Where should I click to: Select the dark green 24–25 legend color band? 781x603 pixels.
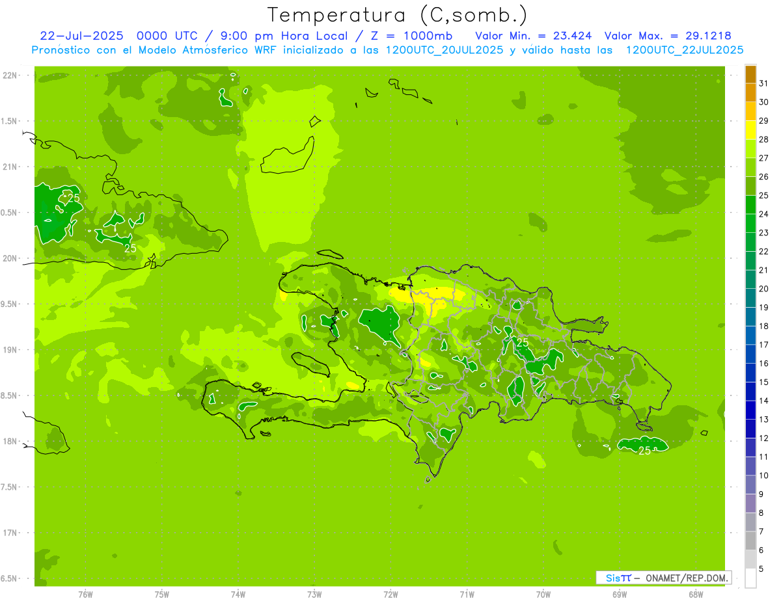(x=750, y=205)
